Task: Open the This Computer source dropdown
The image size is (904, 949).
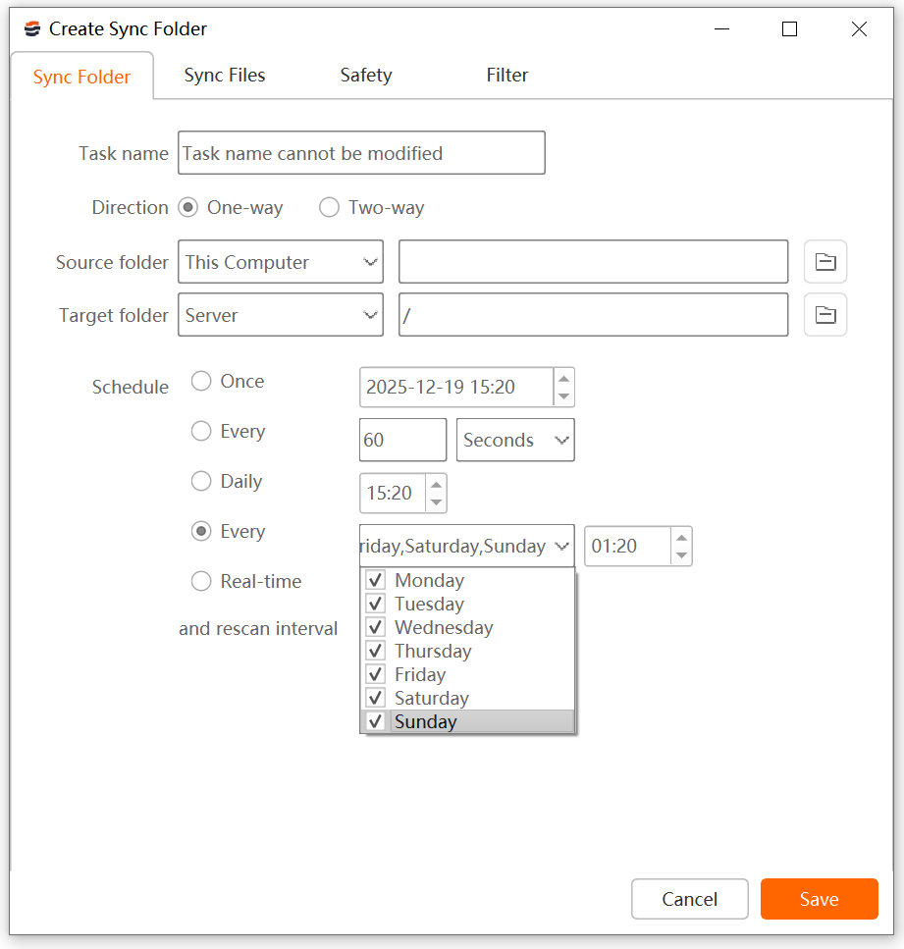Action: 280,262
